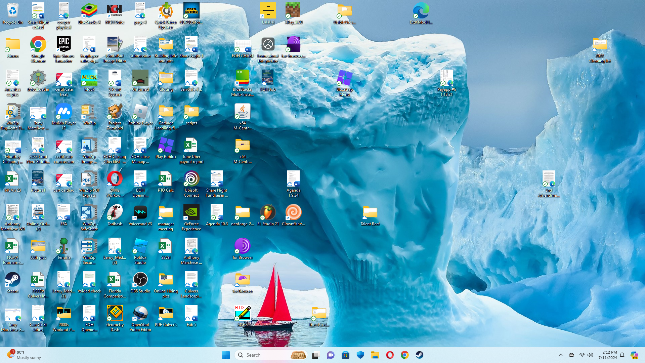Open File Explorer from the taskbar
Screen dimensions: 645x363
[x=375, y=355]
